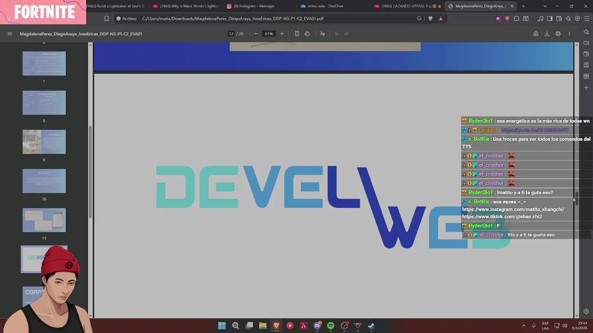Viewport: 593px width, 333px height.
Task: Select page 11 thumbnail
Action: coord(44,220)
